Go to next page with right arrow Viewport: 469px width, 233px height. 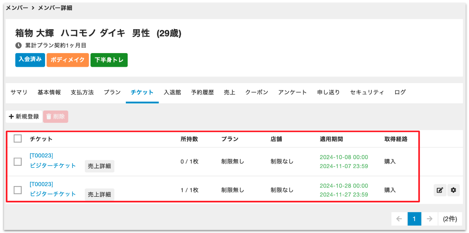click(429, 219)
